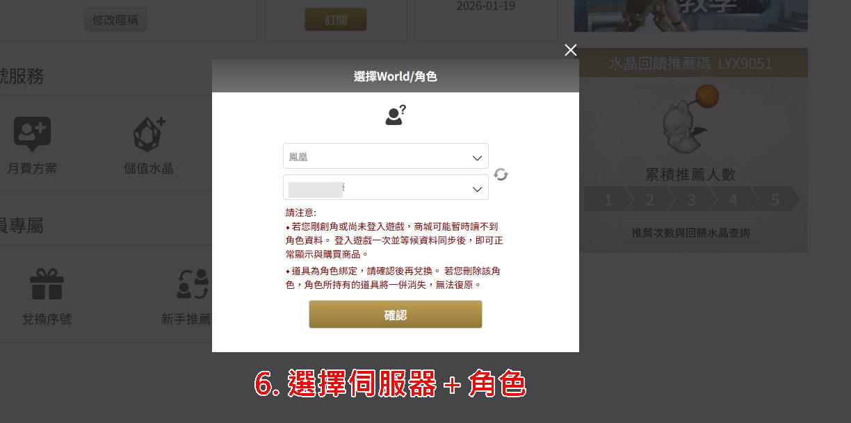Confirm selection with the 確認 button
851x423 pixels.
(x=395, y=315)
